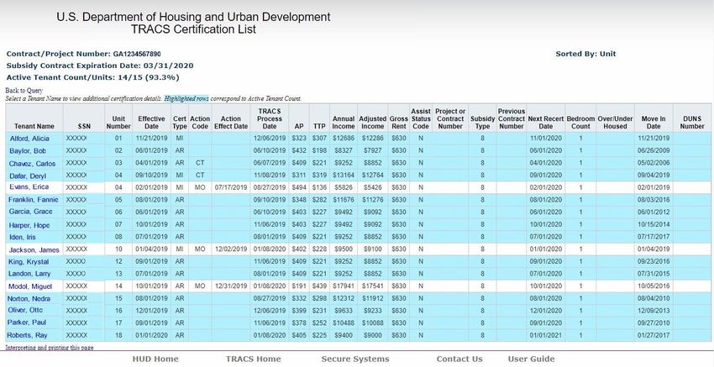Open tenant Norton, Nedra details

click(x=29, y=299)
